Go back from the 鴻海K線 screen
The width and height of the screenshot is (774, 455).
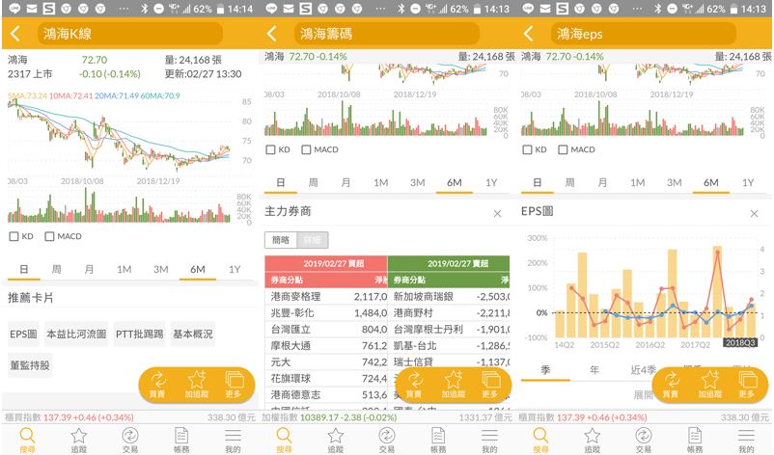click(x=14, y=34)
